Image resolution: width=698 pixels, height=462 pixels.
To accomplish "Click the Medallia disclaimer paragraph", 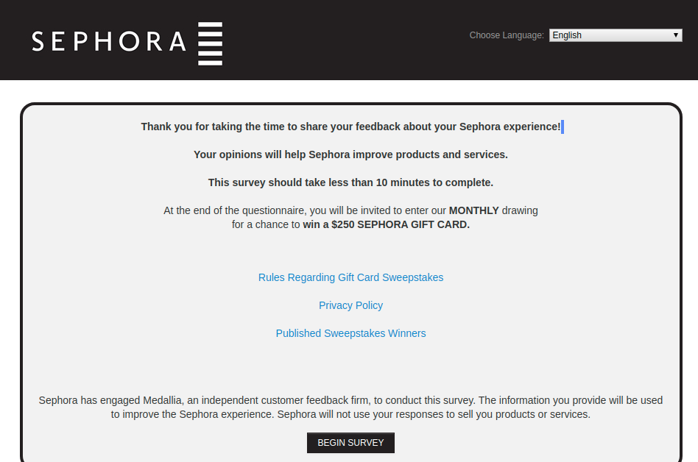I will pos(350,407).
